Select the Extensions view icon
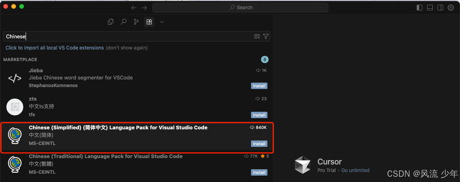Viewport: 460px width, 182px height. point(149,22)
